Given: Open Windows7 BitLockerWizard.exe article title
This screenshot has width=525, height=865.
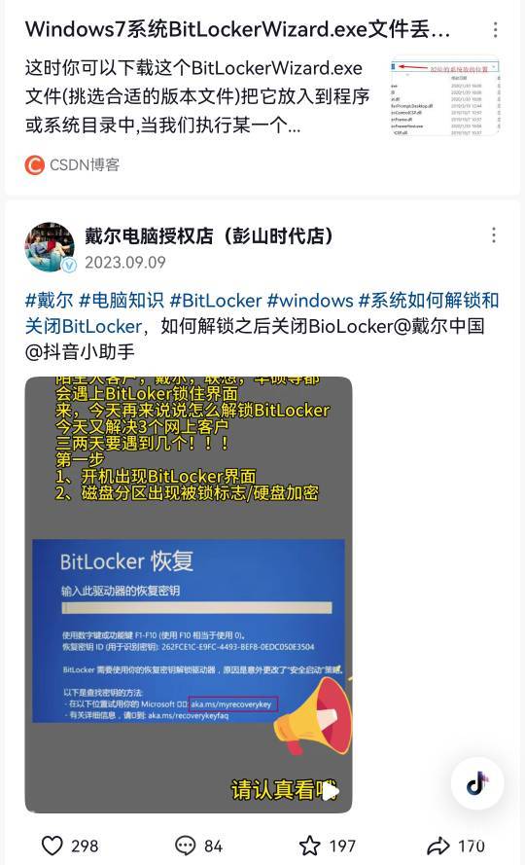Looking at the screenshot, I should [237, 29].
